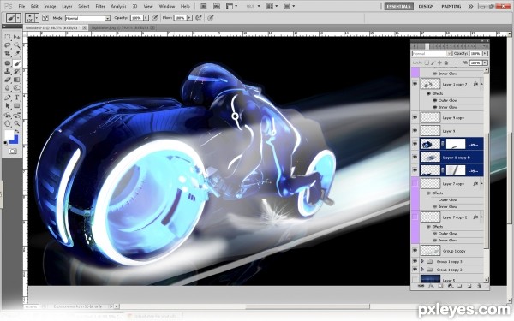Switch to the Essentials workspace

click(399, 6)
